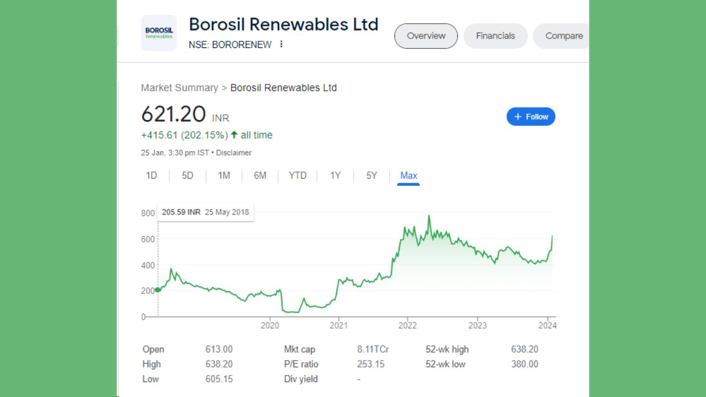
Task: Click the 2024 label on chart axis
Action: (548, 325)
